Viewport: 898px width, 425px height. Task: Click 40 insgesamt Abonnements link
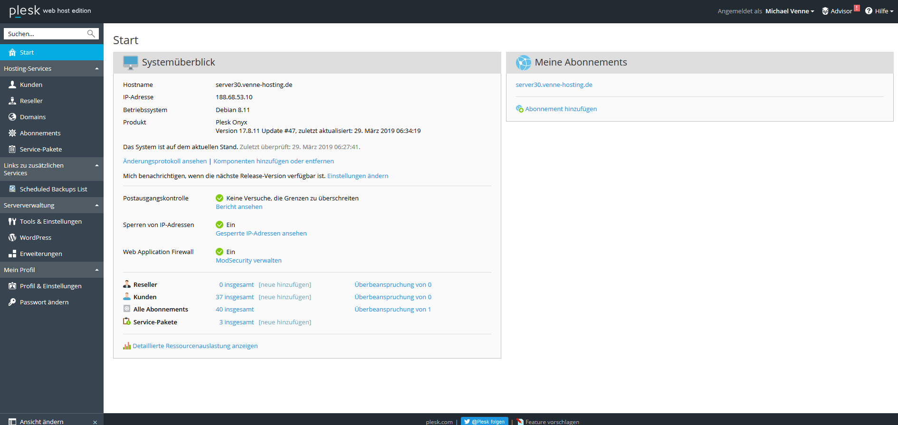pyautogui.click(x=235, y=309)
